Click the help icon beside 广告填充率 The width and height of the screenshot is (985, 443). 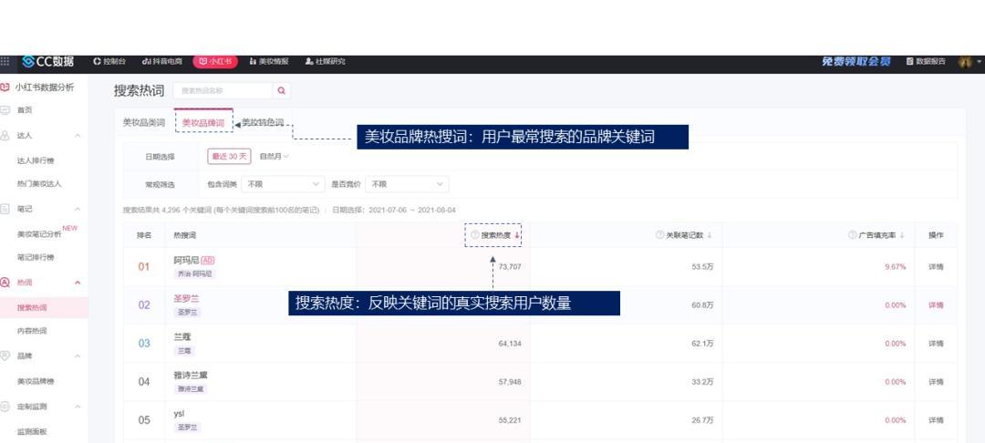(x=852, y=235)
